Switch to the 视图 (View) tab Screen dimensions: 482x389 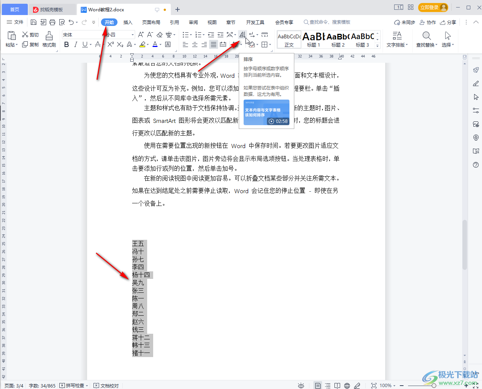(212, 22)
